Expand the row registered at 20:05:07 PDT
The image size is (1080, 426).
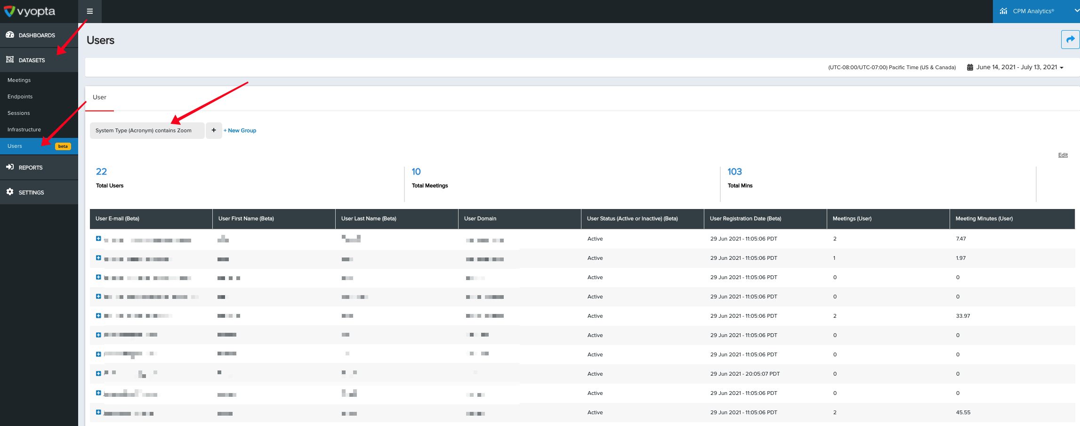(x=98, y=374)
